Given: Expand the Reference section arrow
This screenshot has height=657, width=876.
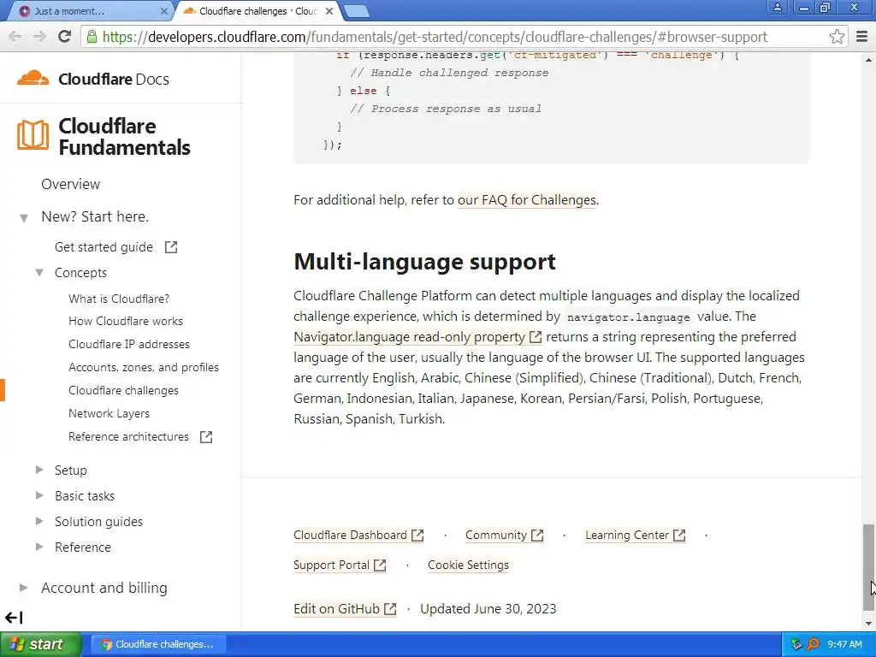Looking at the screenshot, I should 39,547.
